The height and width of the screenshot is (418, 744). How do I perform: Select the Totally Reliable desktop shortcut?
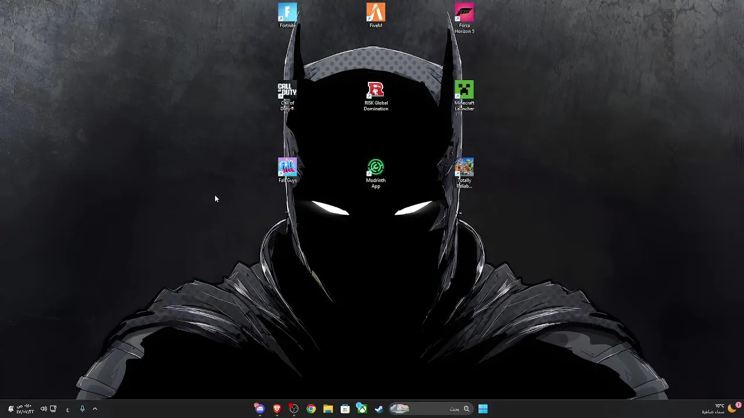click(x=464, y=174)
